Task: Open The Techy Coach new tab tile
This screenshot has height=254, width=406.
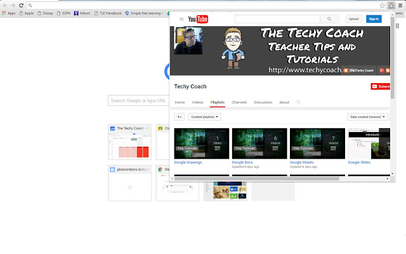Action: (x=129, y=142)
